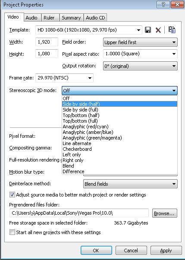Choose Left only option
Screen dimensions: 185x260
coord(119,155)
